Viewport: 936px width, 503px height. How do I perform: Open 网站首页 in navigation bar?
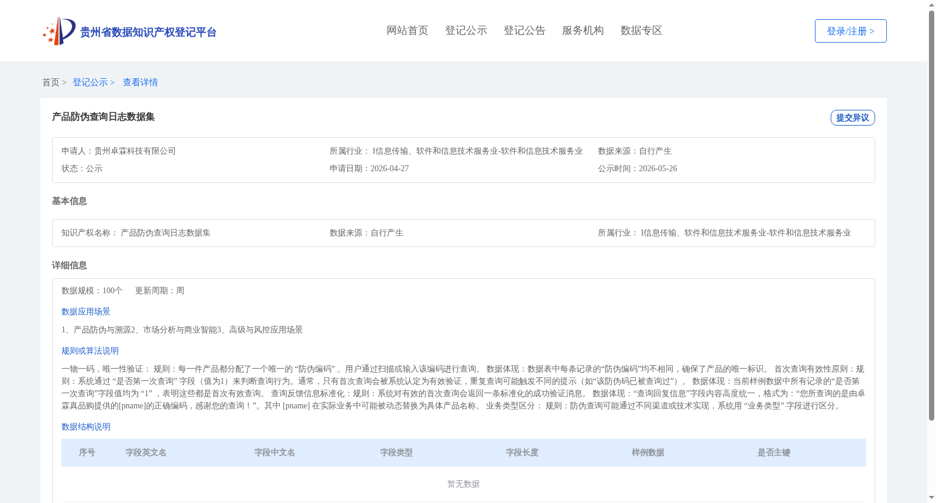[407, 30]
